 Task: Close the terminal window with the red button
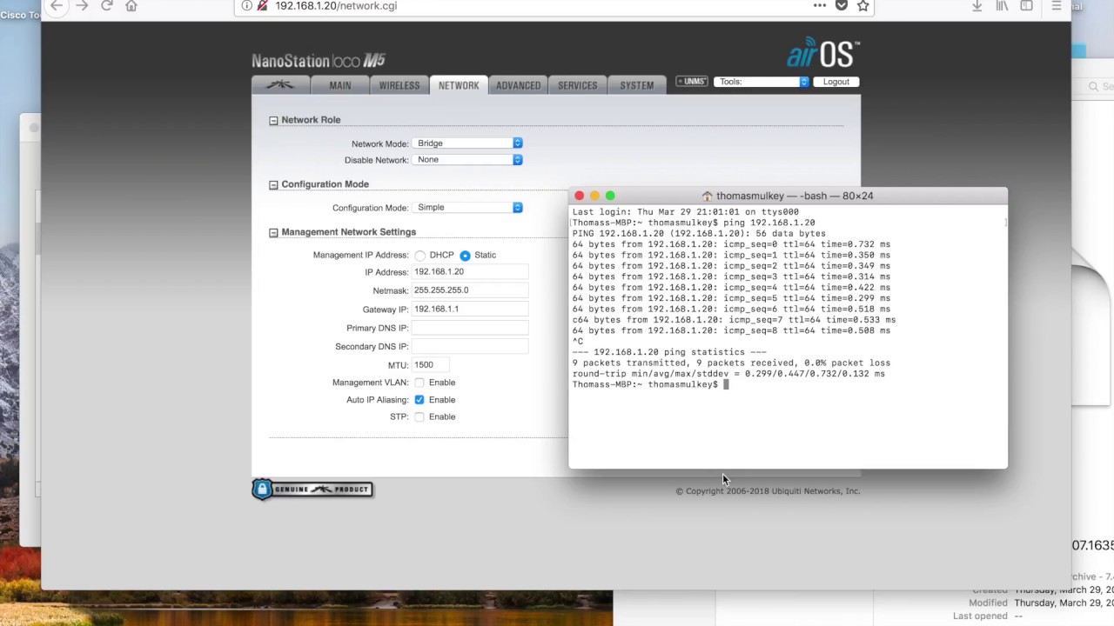pos(580,196)
